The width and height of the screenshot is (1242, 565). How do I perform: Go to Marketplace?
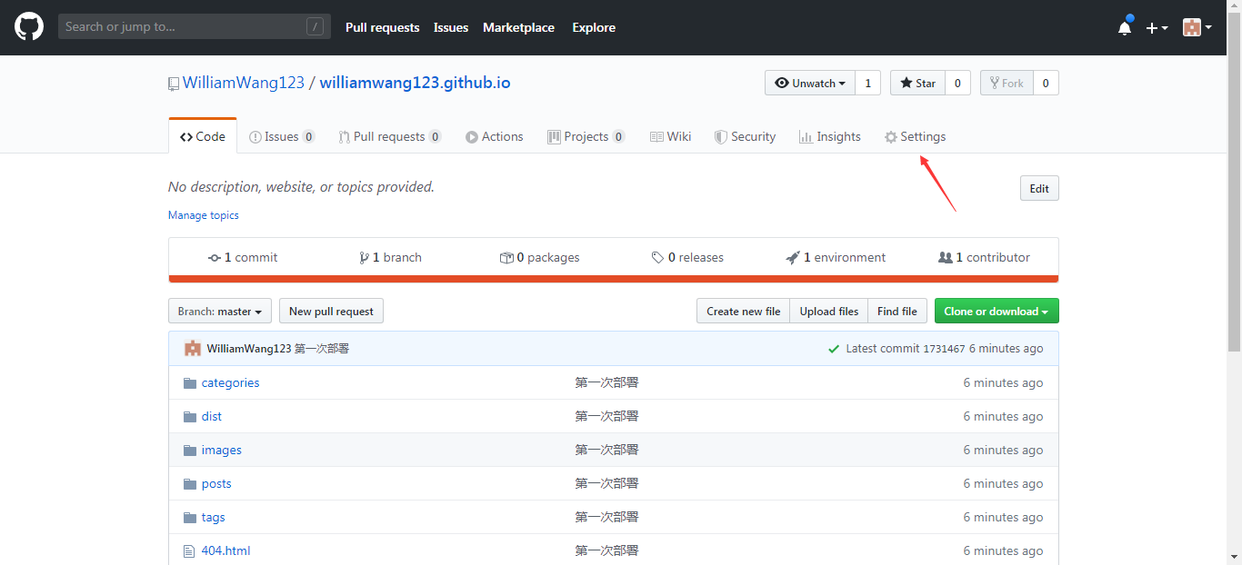coord(518,28)
